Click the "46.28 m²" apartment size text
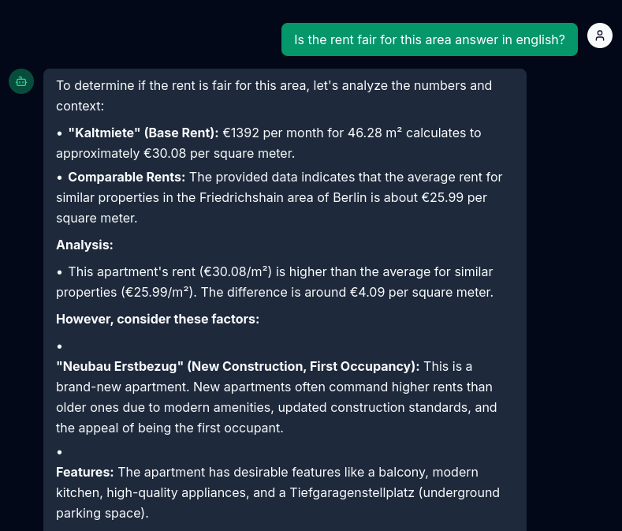 [x=374, y=133]
